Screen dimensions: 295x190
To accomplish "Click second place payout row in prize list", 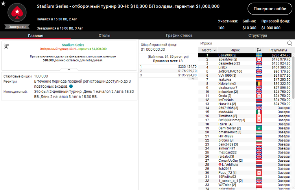I will pos(168,71).
